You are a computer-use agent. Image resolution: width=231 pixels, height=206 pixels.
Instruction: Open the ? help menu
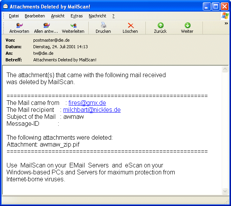(113, 16)
